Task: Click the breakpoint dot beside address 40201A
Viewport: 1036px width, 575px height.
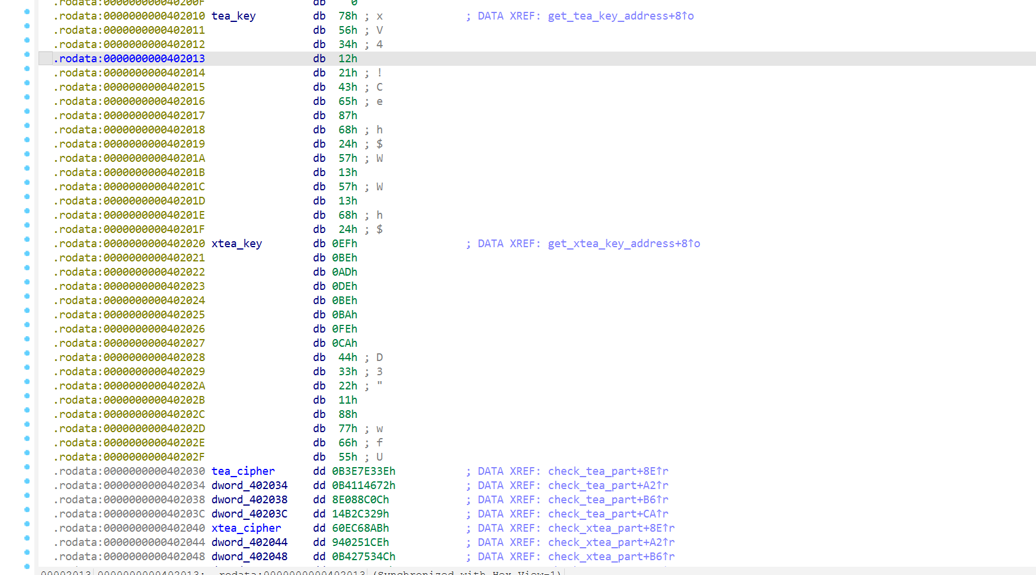Action: [27, 154]
